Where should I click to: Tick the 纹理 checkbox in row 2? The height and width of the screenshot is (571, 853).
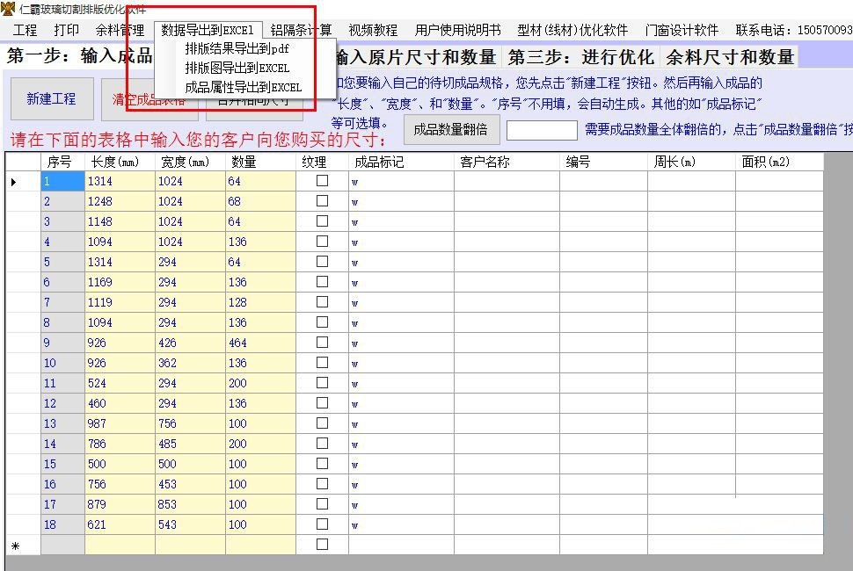[322, 201]
